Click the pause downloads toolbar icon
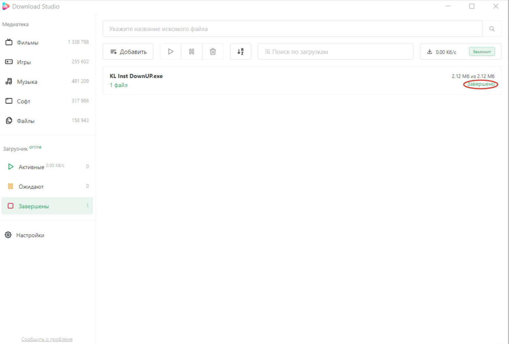 [x=192, y=52]
